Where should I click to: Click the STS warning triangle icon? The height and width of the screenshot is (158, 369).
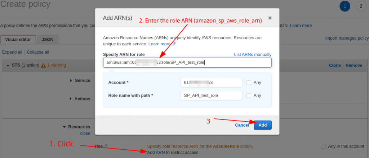44,65
